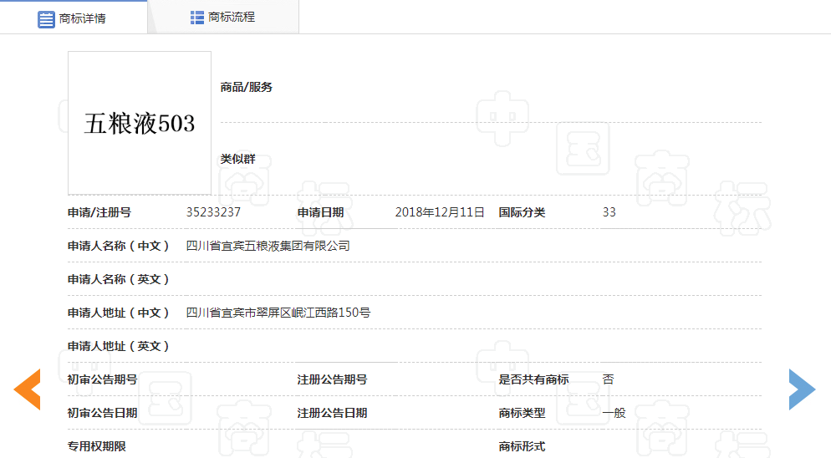Go to previous trademark with orange arrow
Screen dimensions: 831x458
[27, 389]
